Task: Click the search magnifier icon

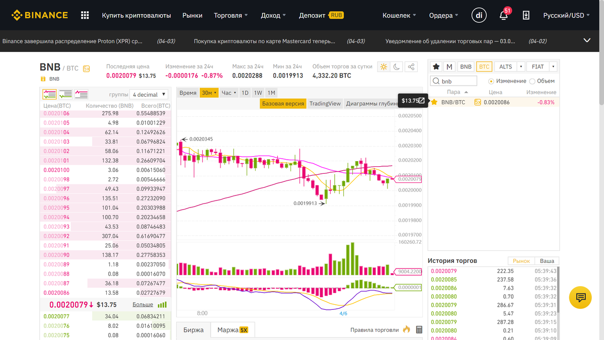Action: pyautogui.click(x=436, y=81)
